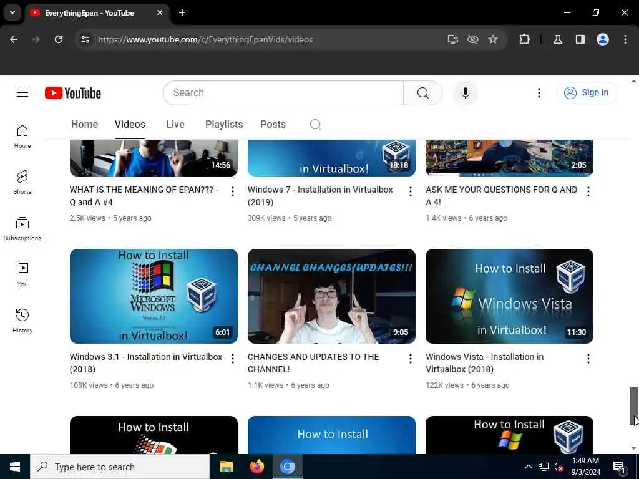Click title Windows 7 - Installation in Virtualbox (2019)
Image resolution: width=639 pixels, height=479 pixels.
pyautogui.click(x=320, y=196)
